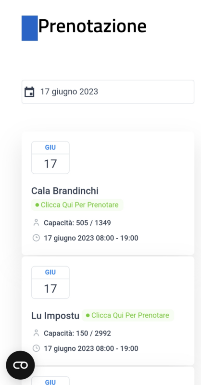This screenshot has height=385, width=201.
Task: Click the black floating CO chat button
Action: tap(20, 365)
